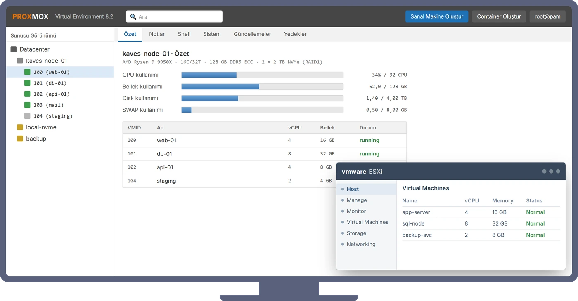Click the Storage bullet icon in ESXi
578x301 pixels.
(x=343, y=233)
